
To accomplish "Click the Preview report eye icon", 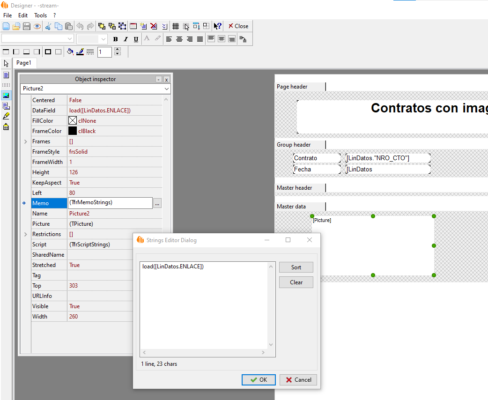I will pos(37,26).
